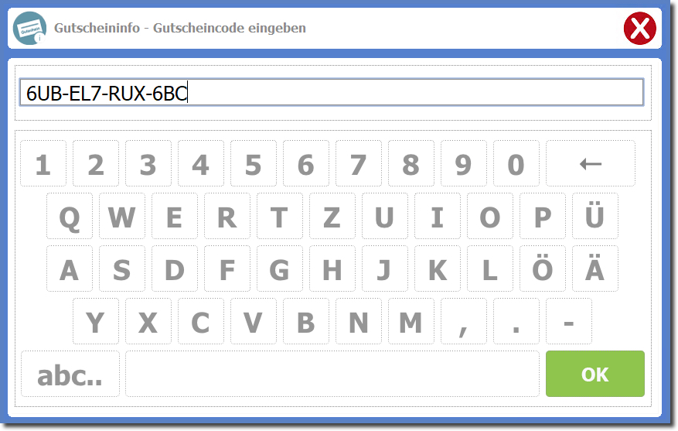Click the Gutschein info icon in header
Screen dimensions: 678x431
(x=29, y=28)
